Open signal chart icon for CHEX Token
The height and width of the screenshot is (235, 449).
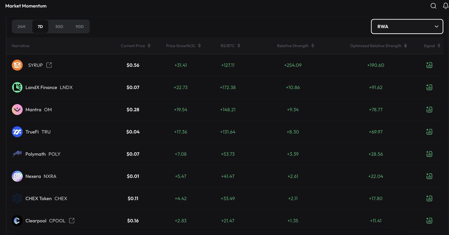point(429,198)
